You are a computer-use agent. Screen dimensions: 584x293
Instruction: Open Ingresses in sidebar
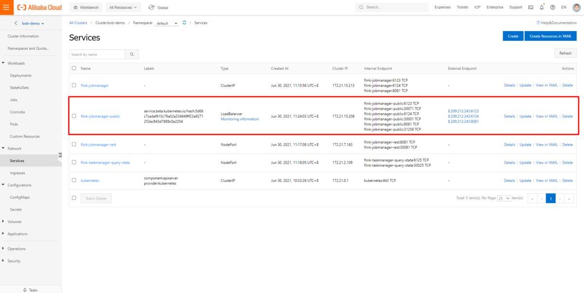(x=18, y=173)
